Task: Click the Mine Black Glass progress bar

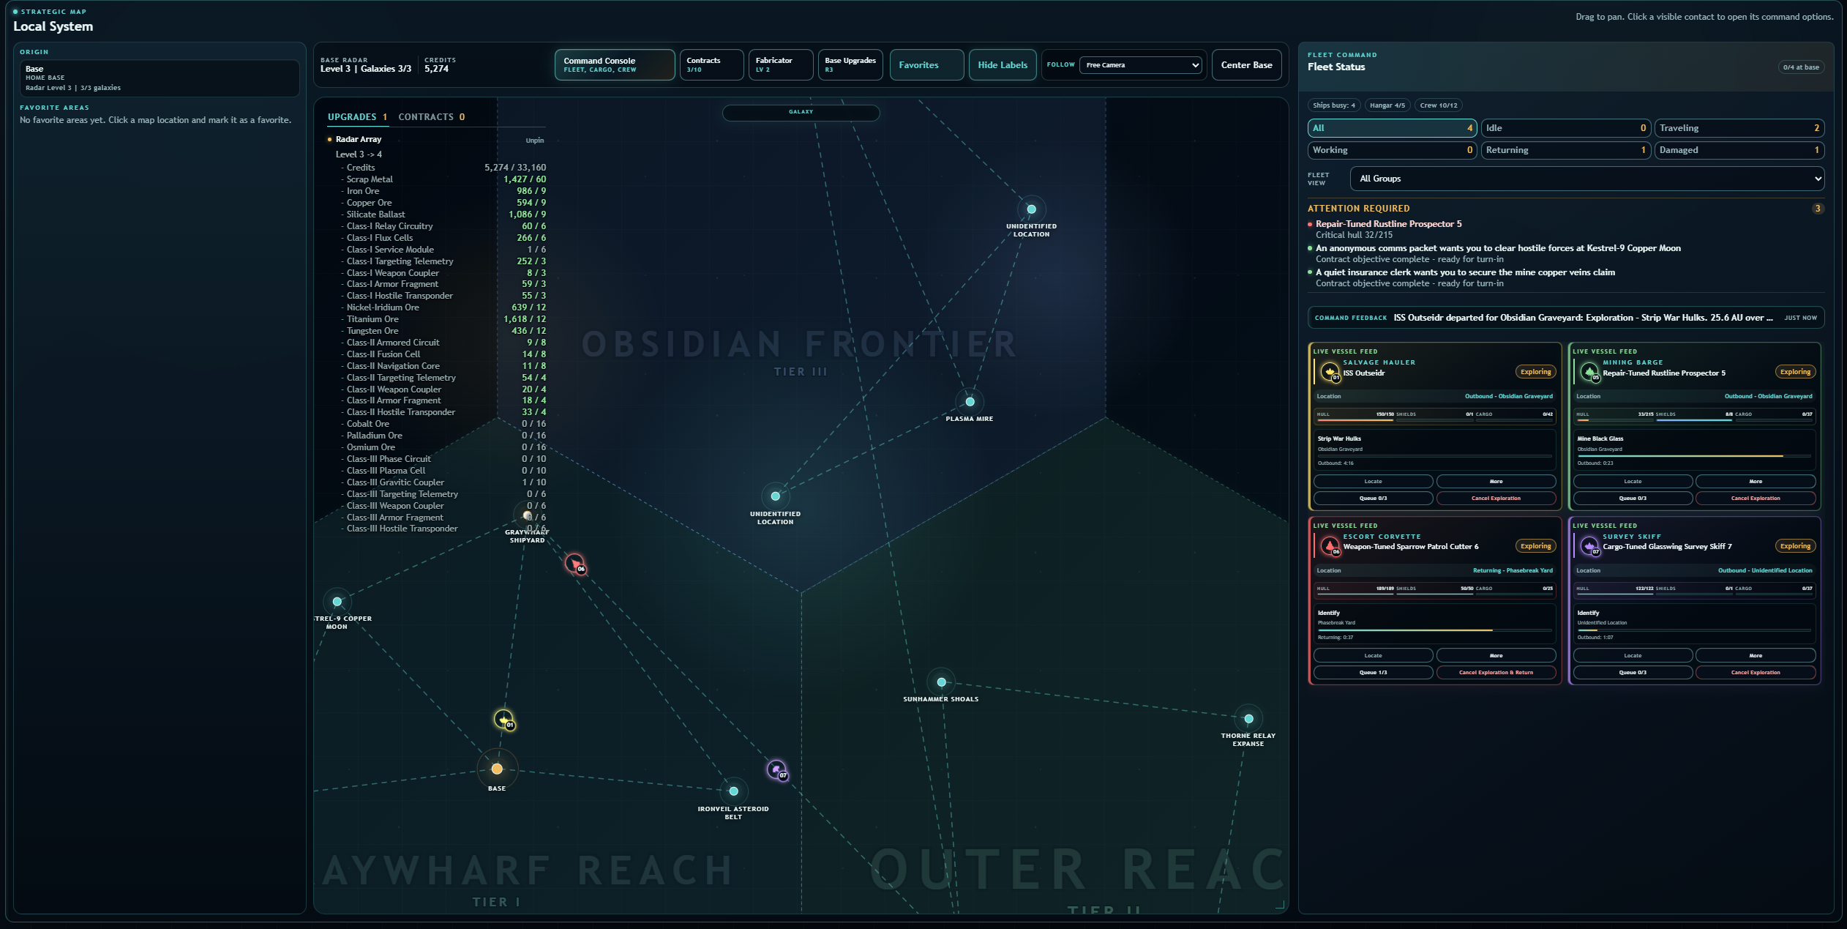Action: 1693,456
